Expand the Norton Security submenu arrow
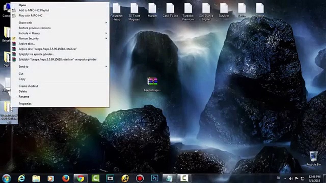326x183 pixels. pos(106,39)
